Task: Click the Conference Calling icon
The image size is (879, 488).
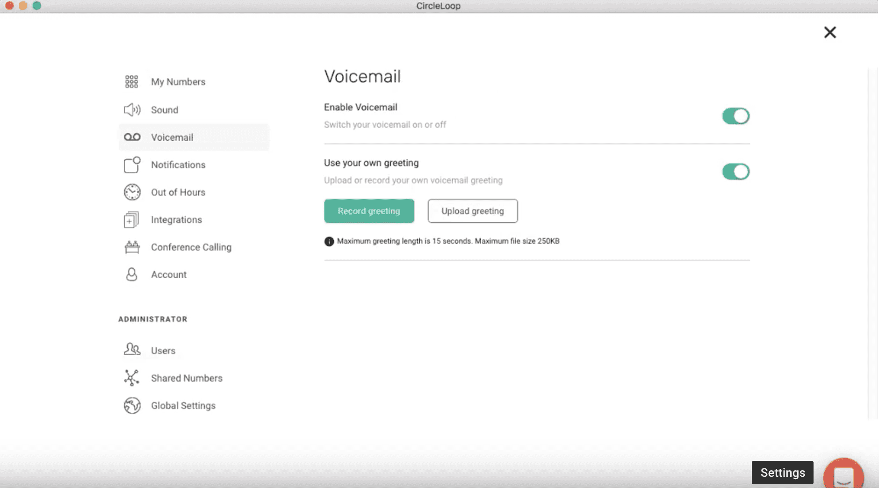Action: click(x=132, y=247)
